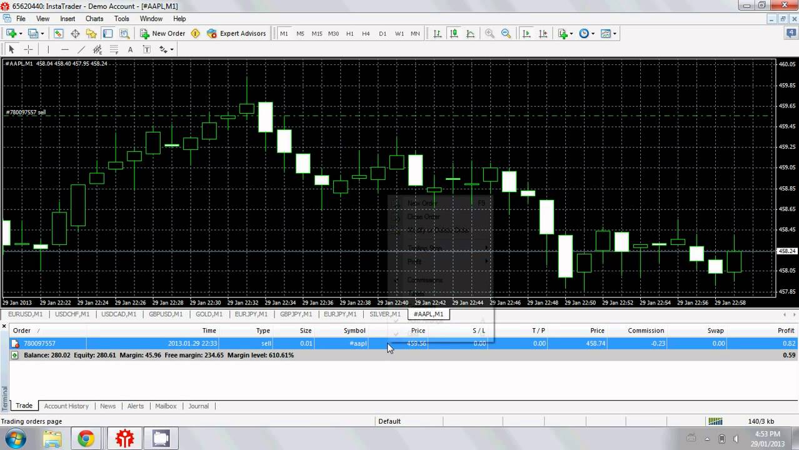
Task: Open a new chart with the New Chart icon
Action: (x=11, y=34)
